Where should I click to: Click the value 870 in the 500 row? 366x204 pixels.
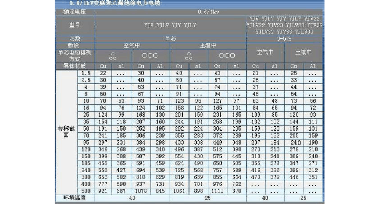(x=236, y=191)
